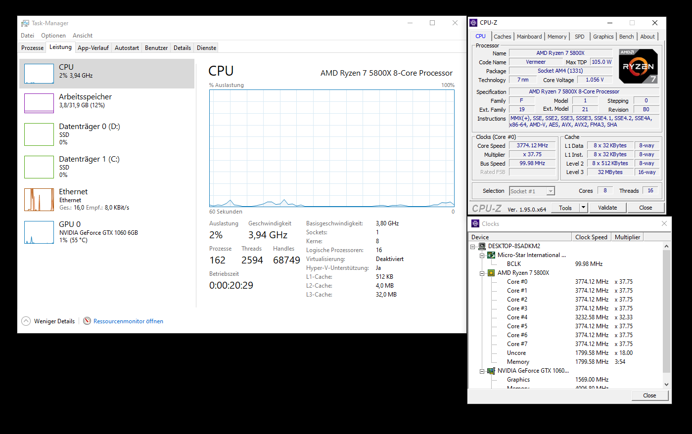This screenshot has width=692, height=434.
Task: Open the Bench tab in CPU-Z
Action: tap(626, 37)
